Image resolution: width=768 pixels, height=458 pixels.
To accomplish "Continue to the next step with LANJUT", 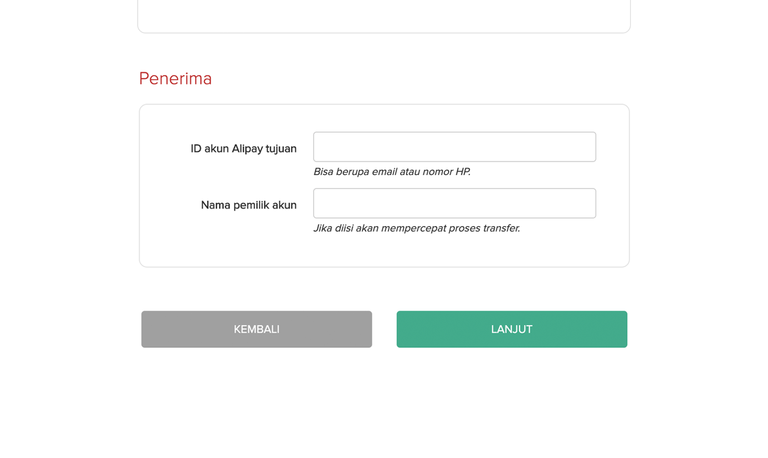I will 511,329.
